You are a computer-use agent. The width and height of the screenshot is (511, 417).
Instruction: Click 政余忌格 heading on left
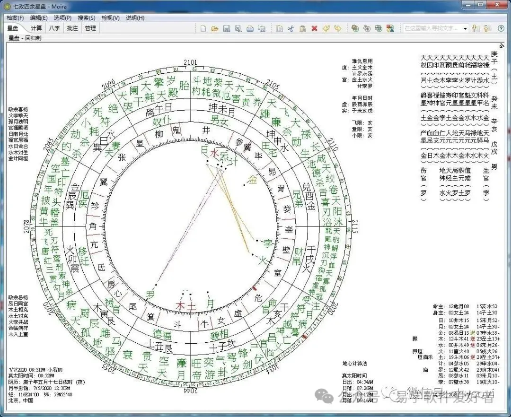pos(18,297)
